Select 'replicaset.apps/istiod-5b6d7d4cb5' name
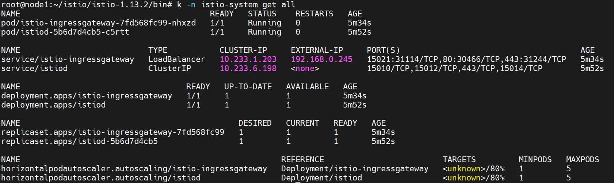The height and width of the screenshot is (183, 614). tap(80, 141)
